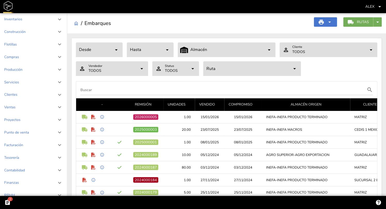This screenshot has width=386, height=209.
Task: Open the Desde date dropdown
Action: click(99, 50)
